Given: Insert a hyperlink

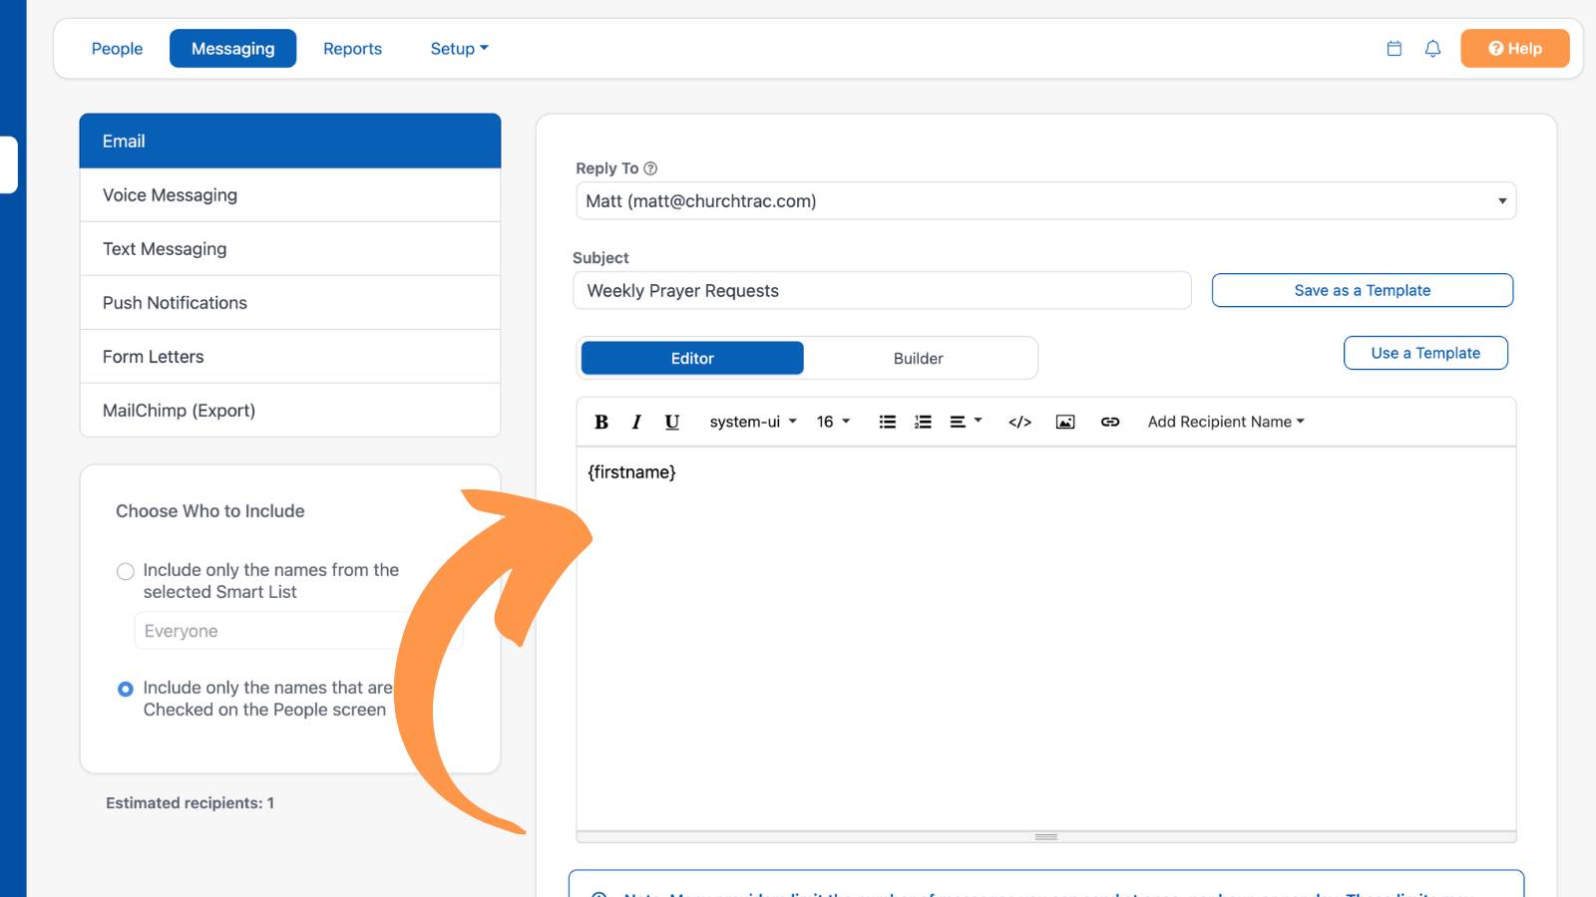Looking at the screenshot, I should (x=1110, y=422).
